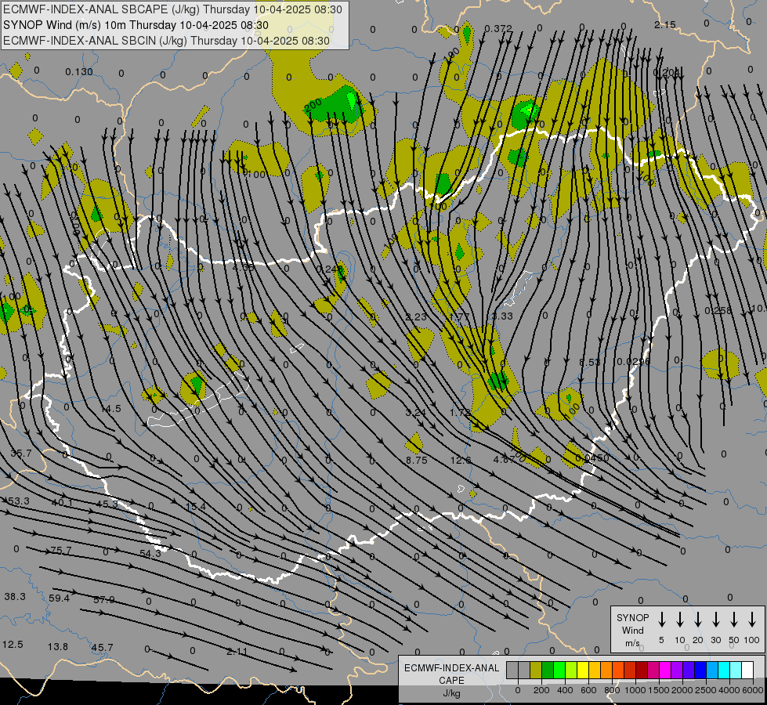Click the 2500 tick on CAPE scale
This screenshot has height=705, width=767.
705,690
